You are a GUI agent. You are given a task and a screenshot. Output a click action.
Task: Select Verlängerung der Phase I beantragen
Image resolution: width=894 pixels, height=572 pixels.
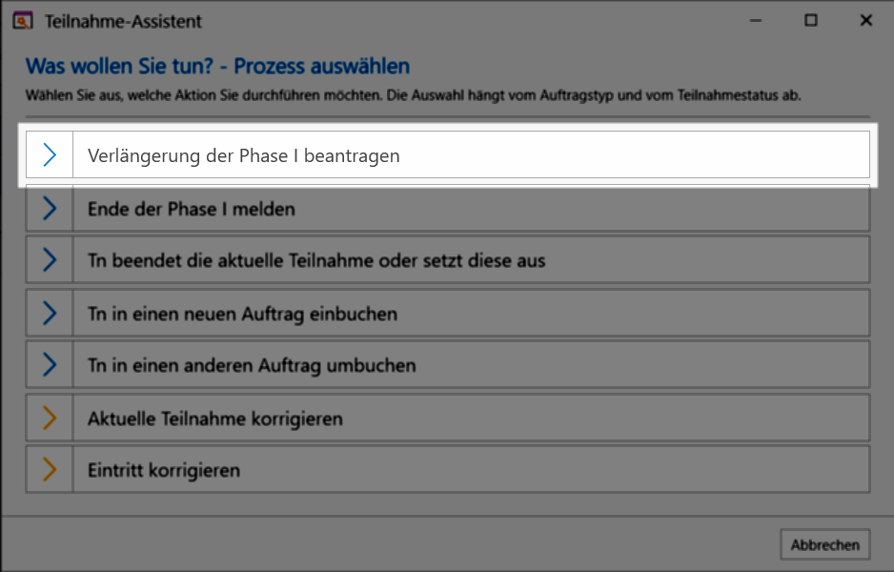pyautogui.click(x=243, y=155)
